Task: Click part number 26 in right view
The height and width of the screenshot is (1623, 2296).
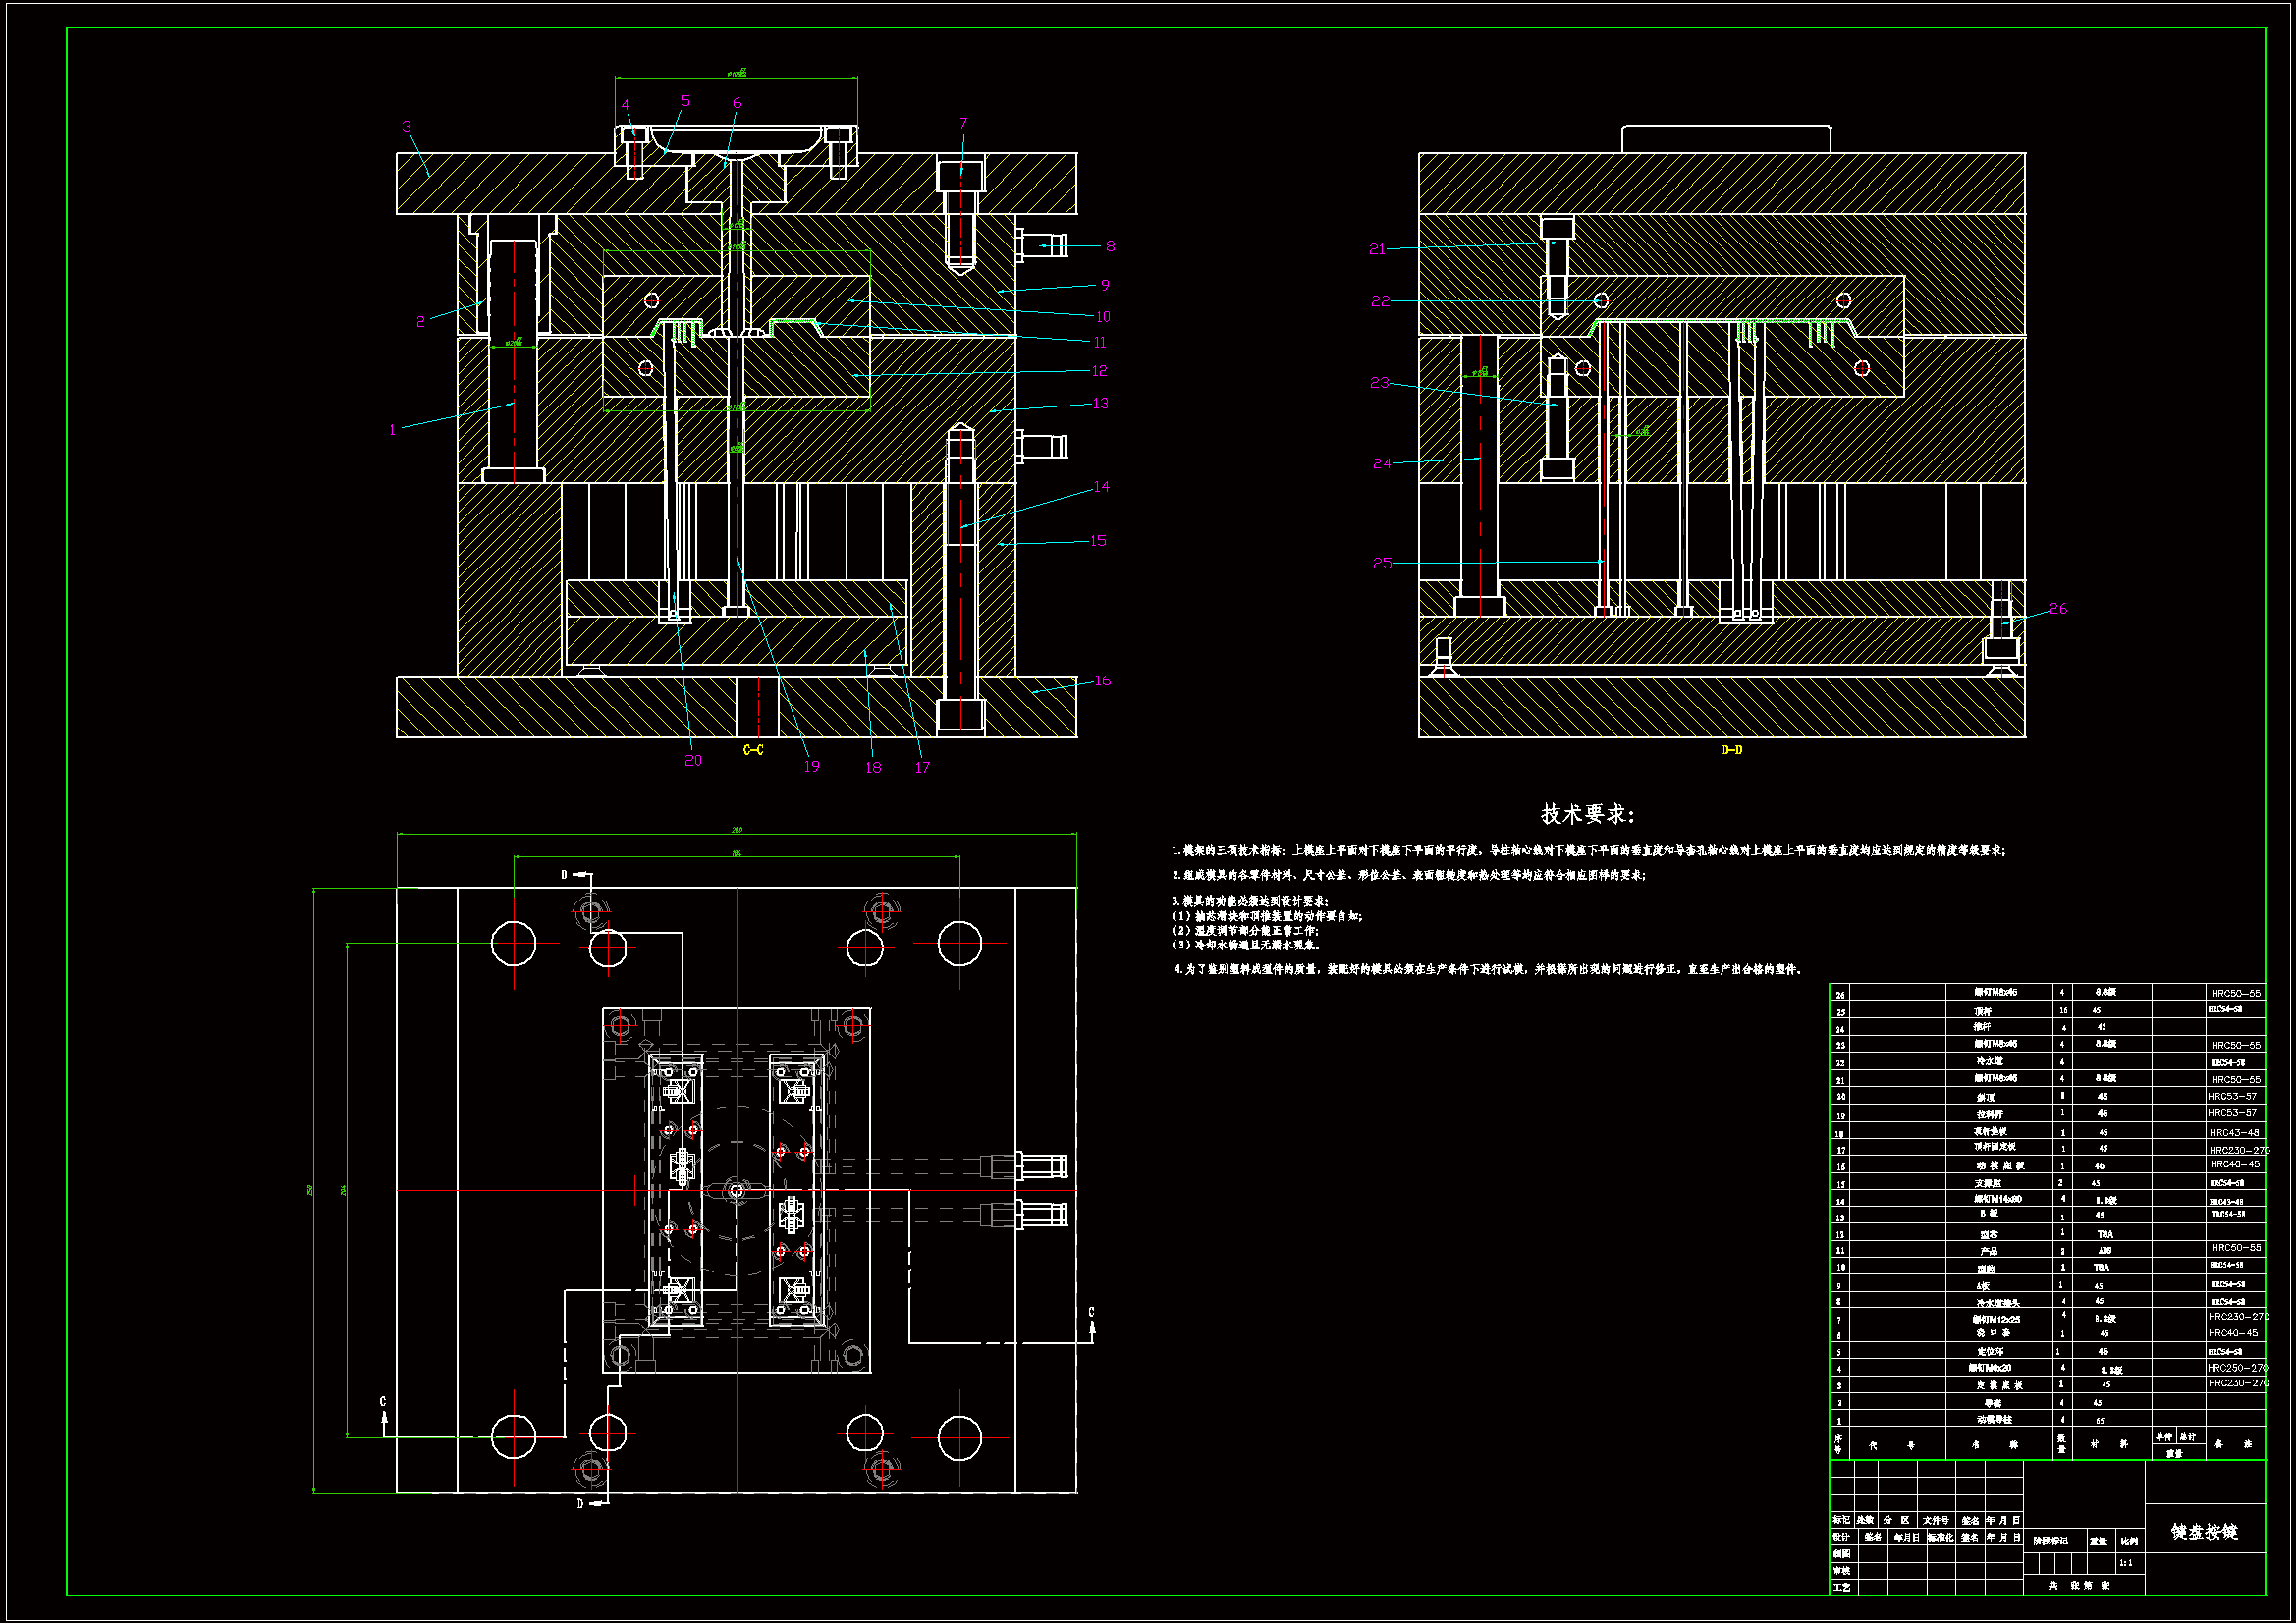Action: coord(2057,608)
